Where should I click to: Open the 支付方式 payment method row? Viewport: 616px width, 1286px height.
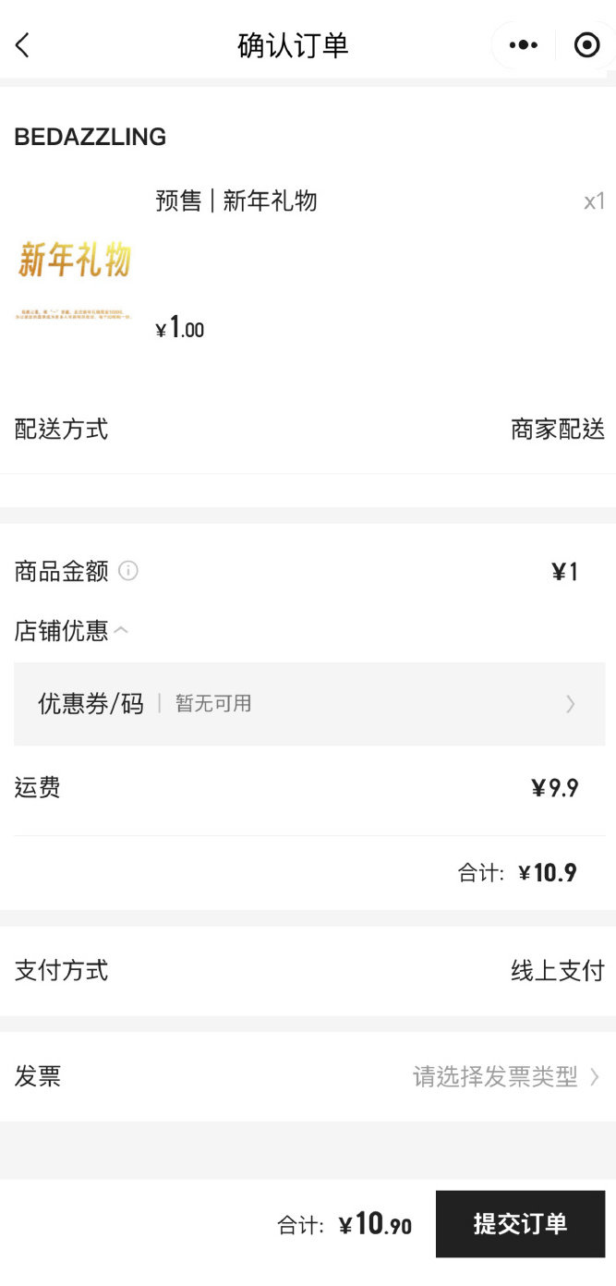pyautogui.click(x=308, y=970)
